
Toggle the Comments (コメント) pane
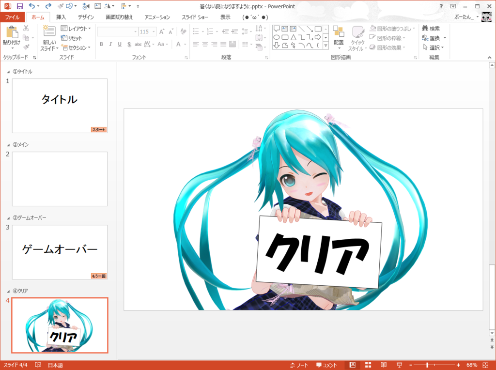pyautogui.click(x=327, y=365)
